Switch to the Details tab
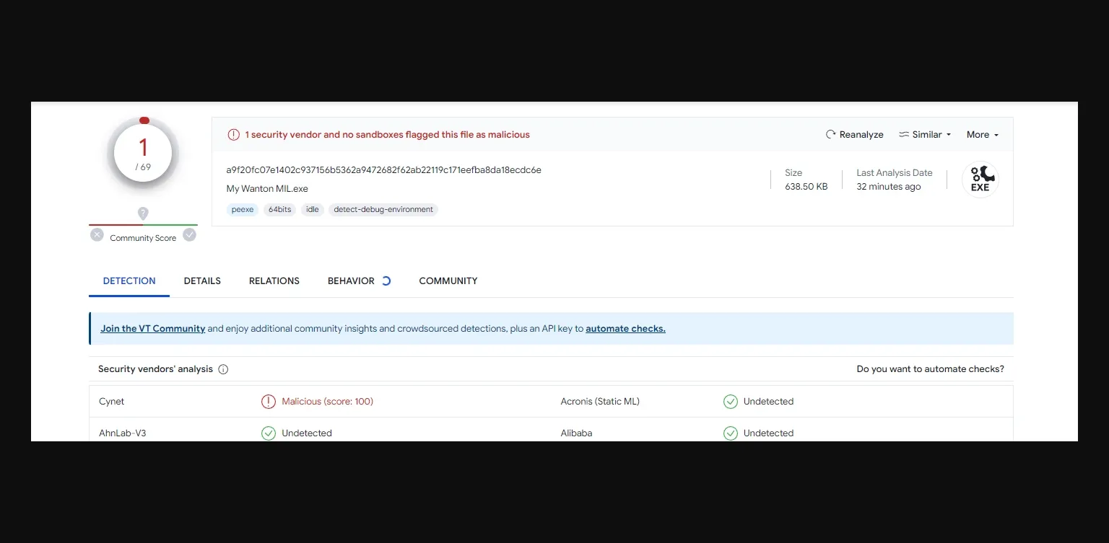The width and height of the screenshot is (1109, 543). [x=202, y=281]
